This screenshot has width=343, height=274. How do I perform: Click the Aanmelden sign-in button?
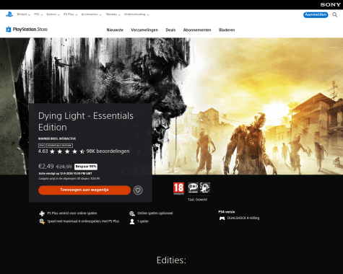click(x=316, y=15)
